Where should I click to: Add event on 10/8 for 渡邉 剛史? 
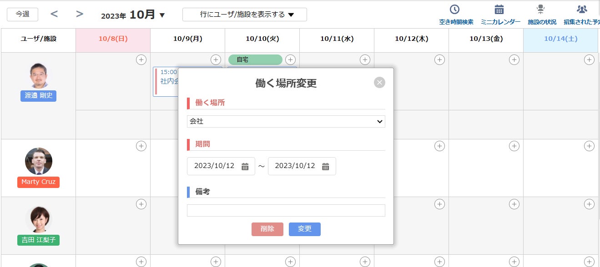coord(141,59)
